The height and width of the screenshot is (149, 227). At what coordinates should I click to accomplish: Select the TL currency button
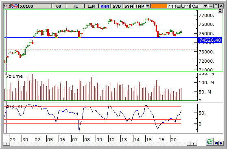[75, 6]
